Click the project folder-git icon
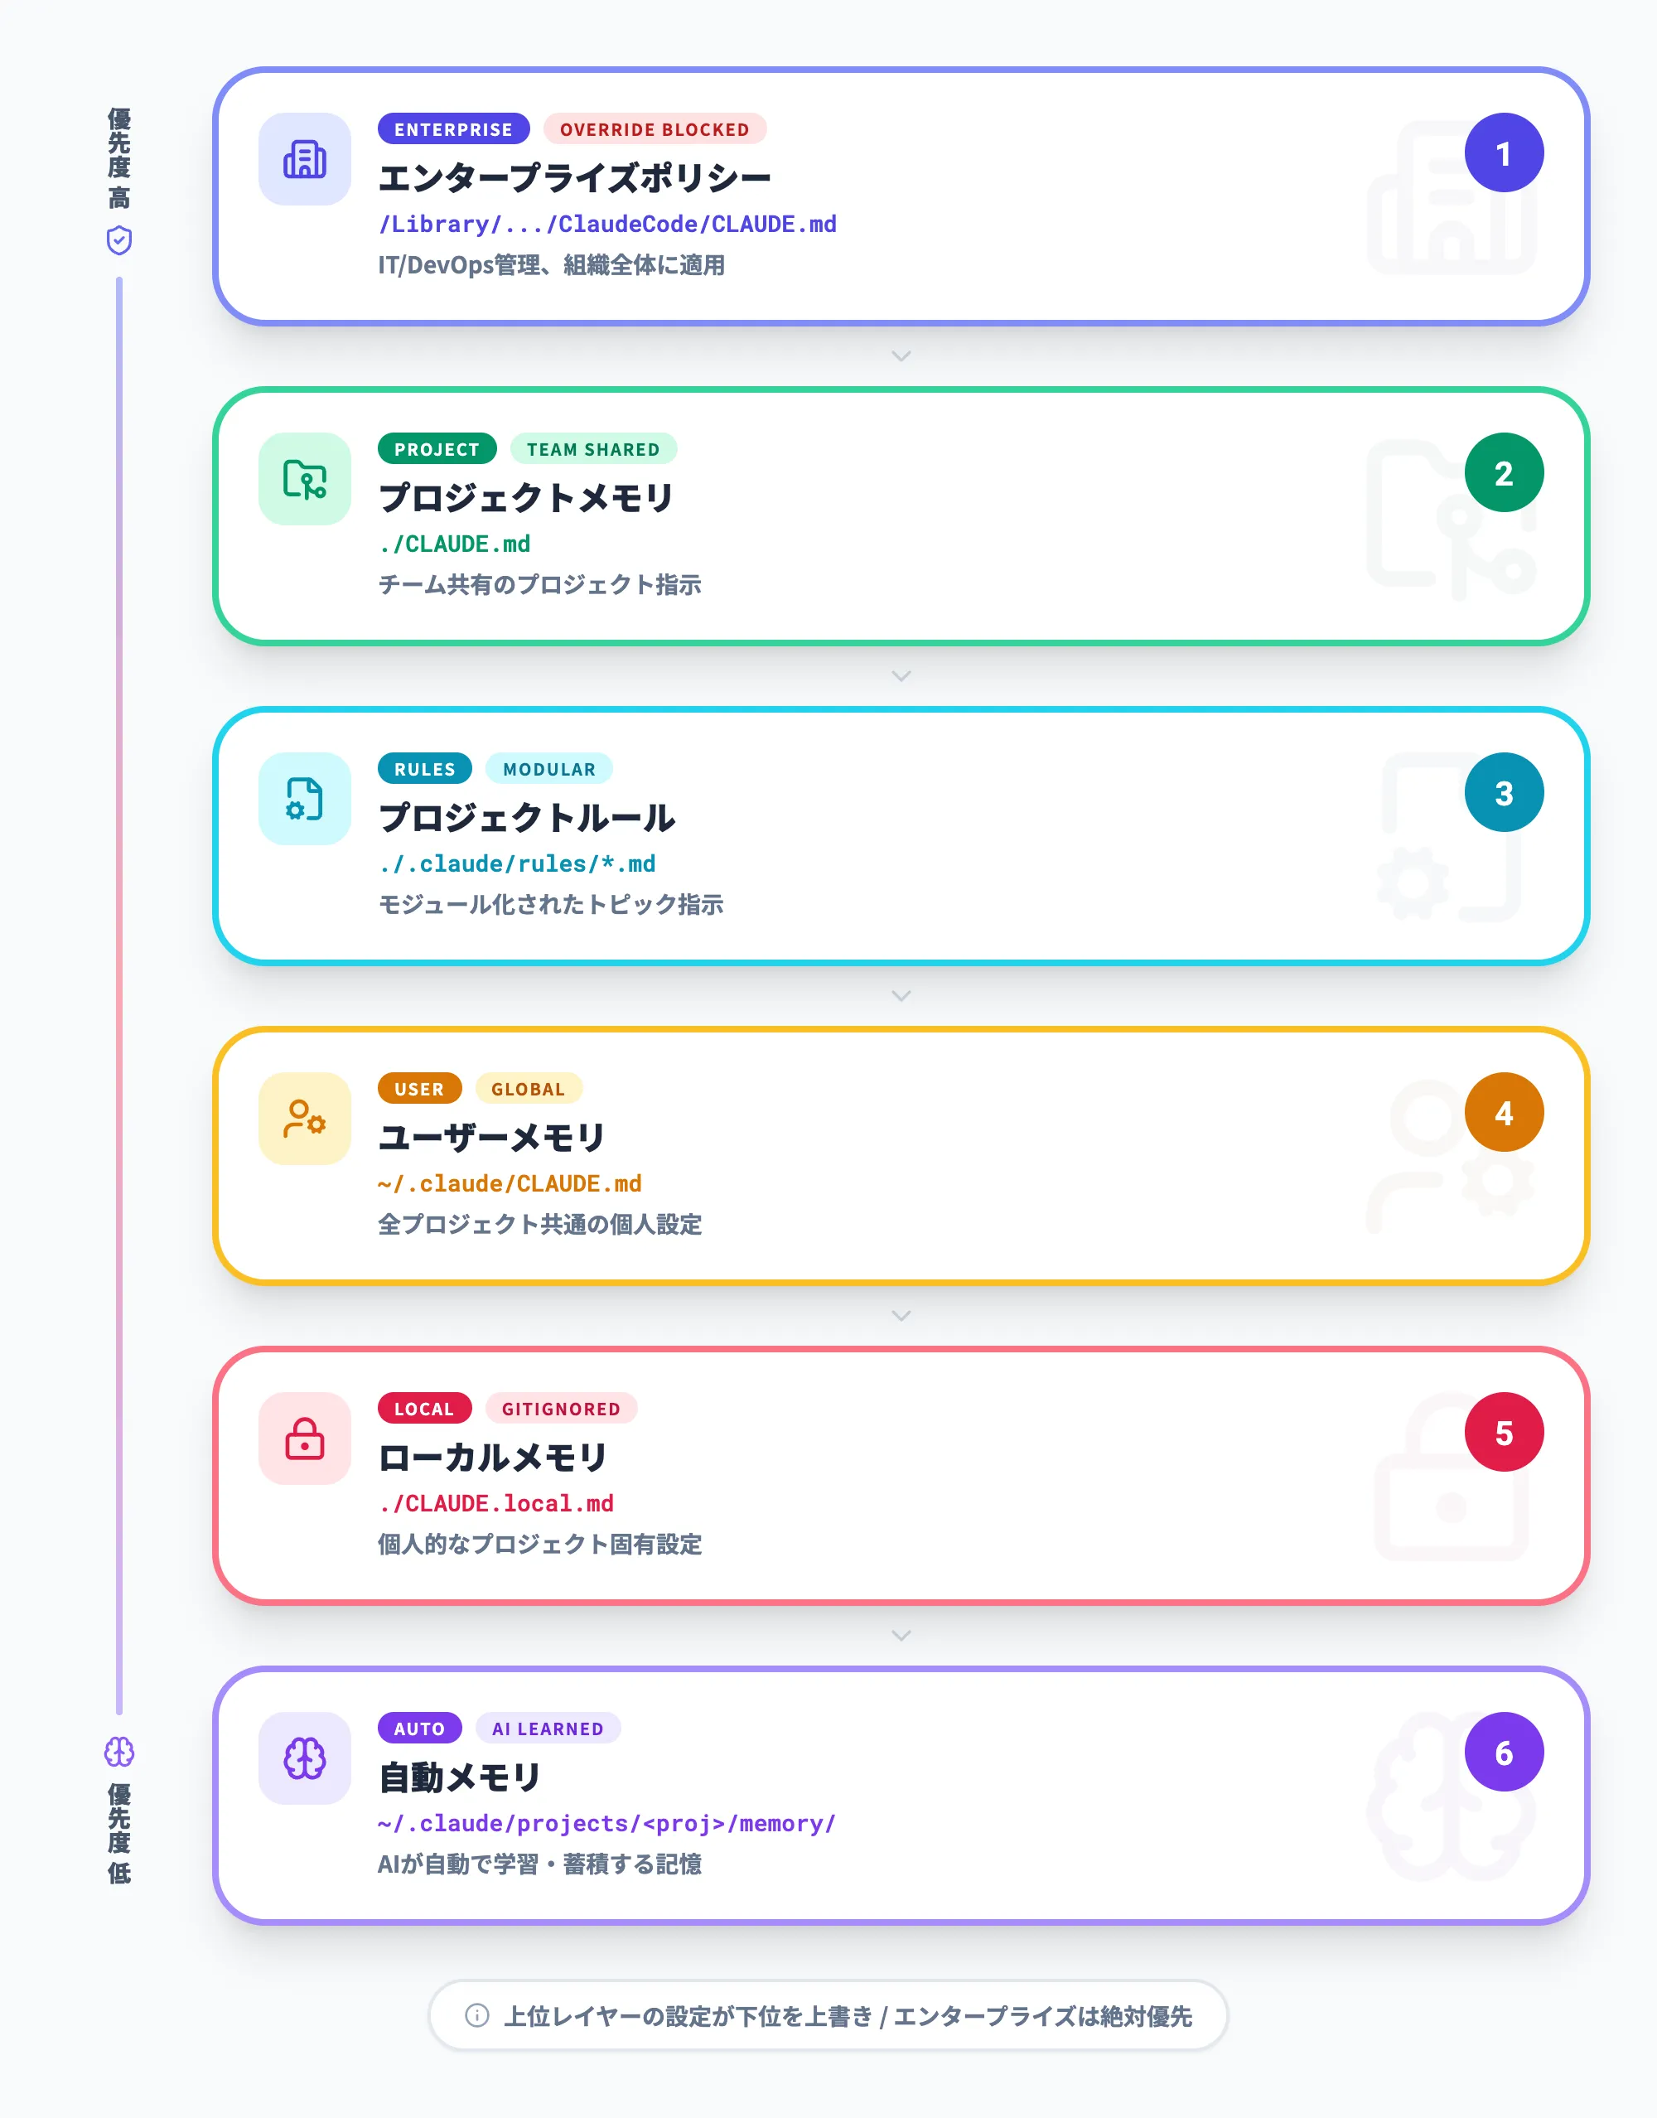1657x2118 pixels. [304, 479]
